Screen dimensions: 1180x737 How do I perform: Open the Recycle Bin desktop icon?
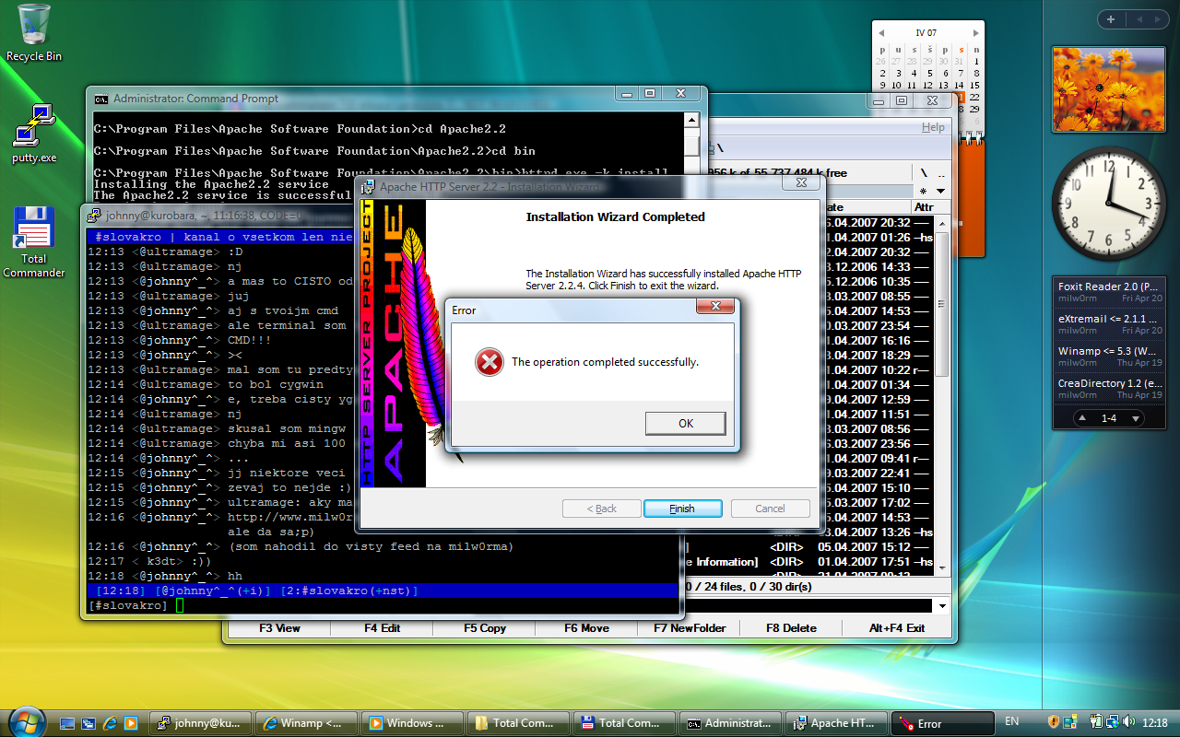coord(33,33)
